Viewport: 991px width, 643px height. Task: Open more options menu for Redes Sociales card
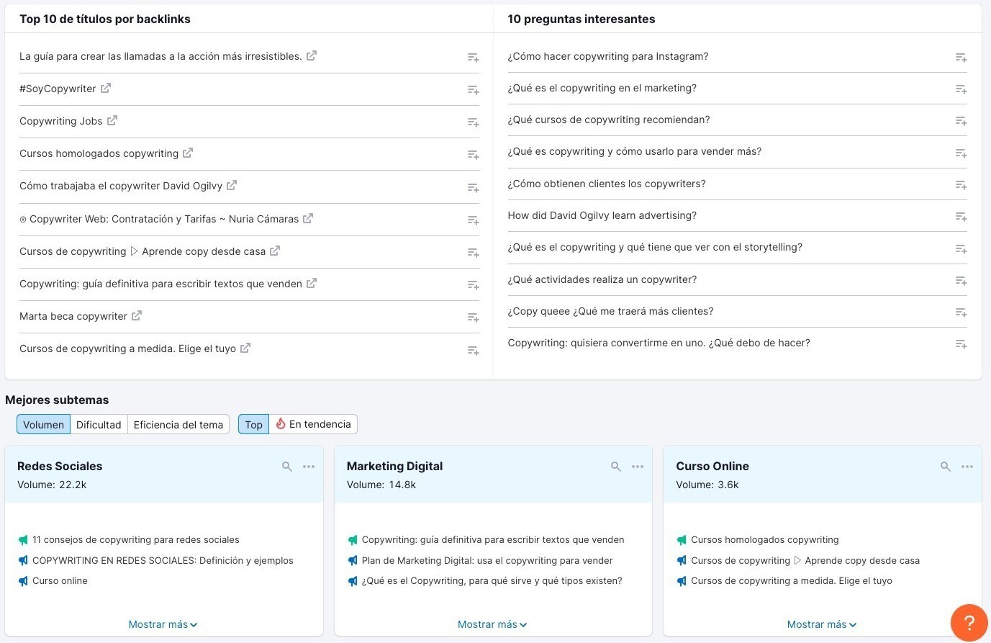click(309, 467)
